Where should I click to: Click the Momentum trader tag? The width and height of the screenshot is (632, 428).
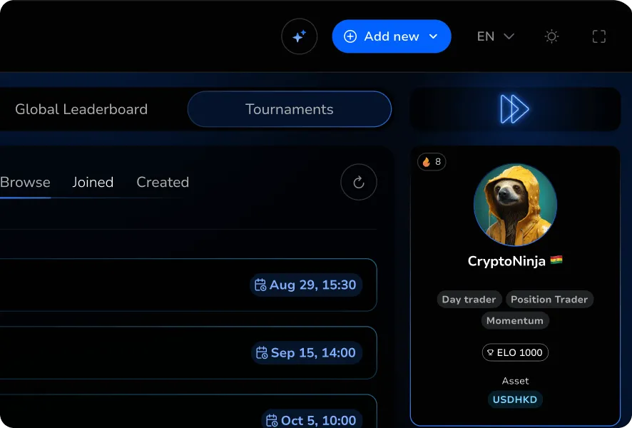click(515, 321)
